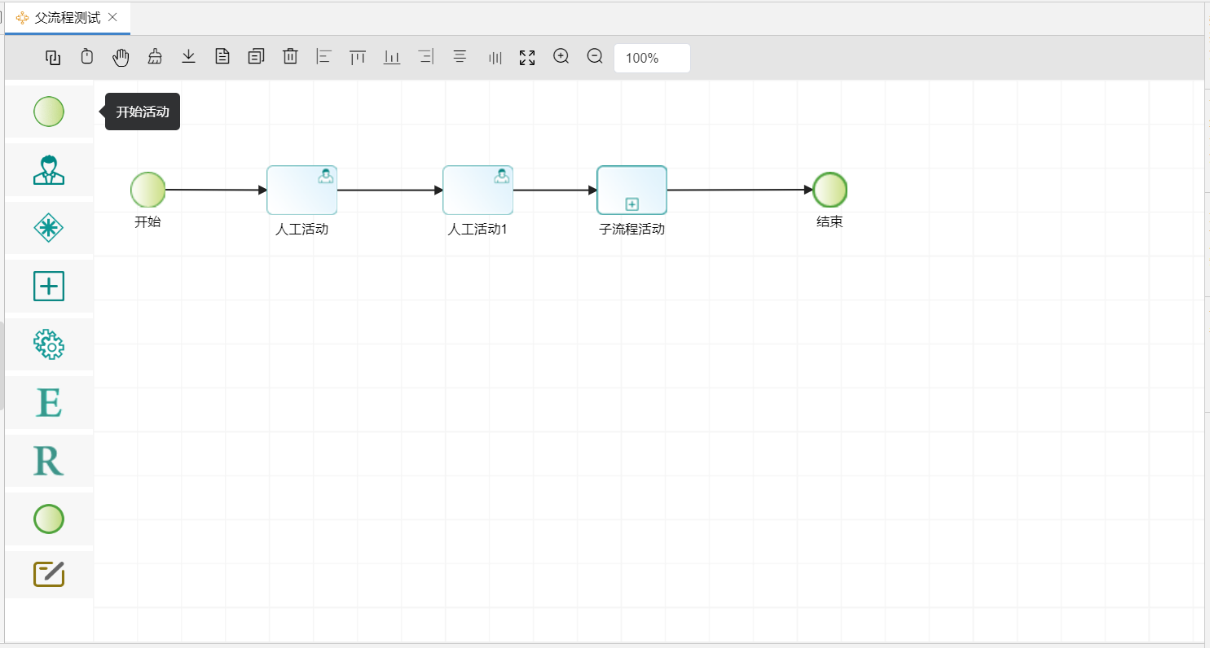Select the annotation note palette icon
The image size is (1210, 648).
click(49, 574)
